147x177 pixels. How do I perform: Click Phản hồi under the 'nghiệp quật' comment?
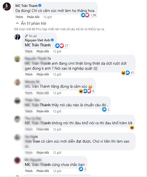tap(43, 74)
